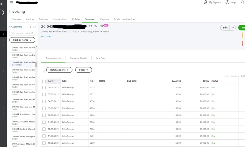The image size is (245, 147).
Task: Click the orange bar indicator at right edge
Action: (x=243, y=35)
